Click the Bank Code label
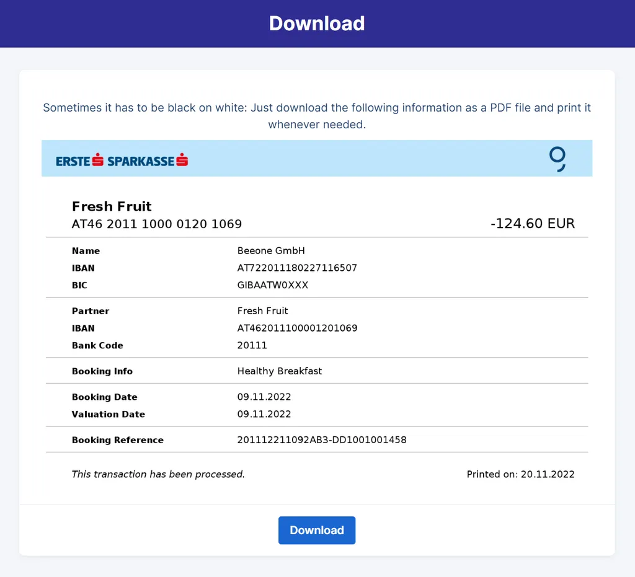Viewport: 635px width, 577px height. pos(97,345)
